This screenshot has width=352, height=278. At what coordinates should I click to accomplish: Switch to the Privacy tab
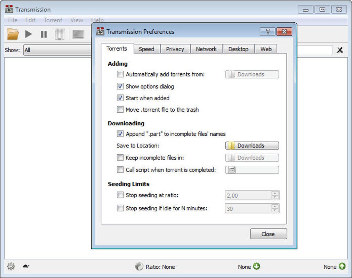(175, 49)
